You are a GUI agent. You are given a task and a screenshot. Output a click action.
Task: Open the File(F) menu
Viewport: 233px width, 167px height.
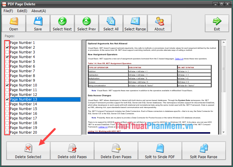pos(8,11)
